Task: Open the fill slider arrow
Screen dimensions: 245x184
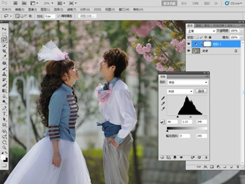Action: pyautogui.click(x=242, y=37)
